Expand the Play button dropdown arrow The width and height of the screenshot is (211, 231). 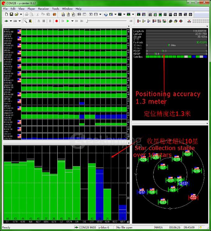coord(72,21)
